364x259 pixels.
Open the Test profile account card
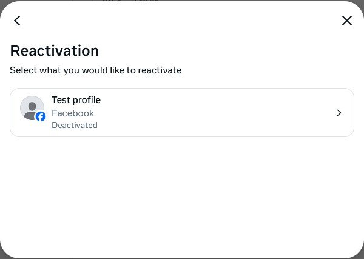(x=182, y=113)
